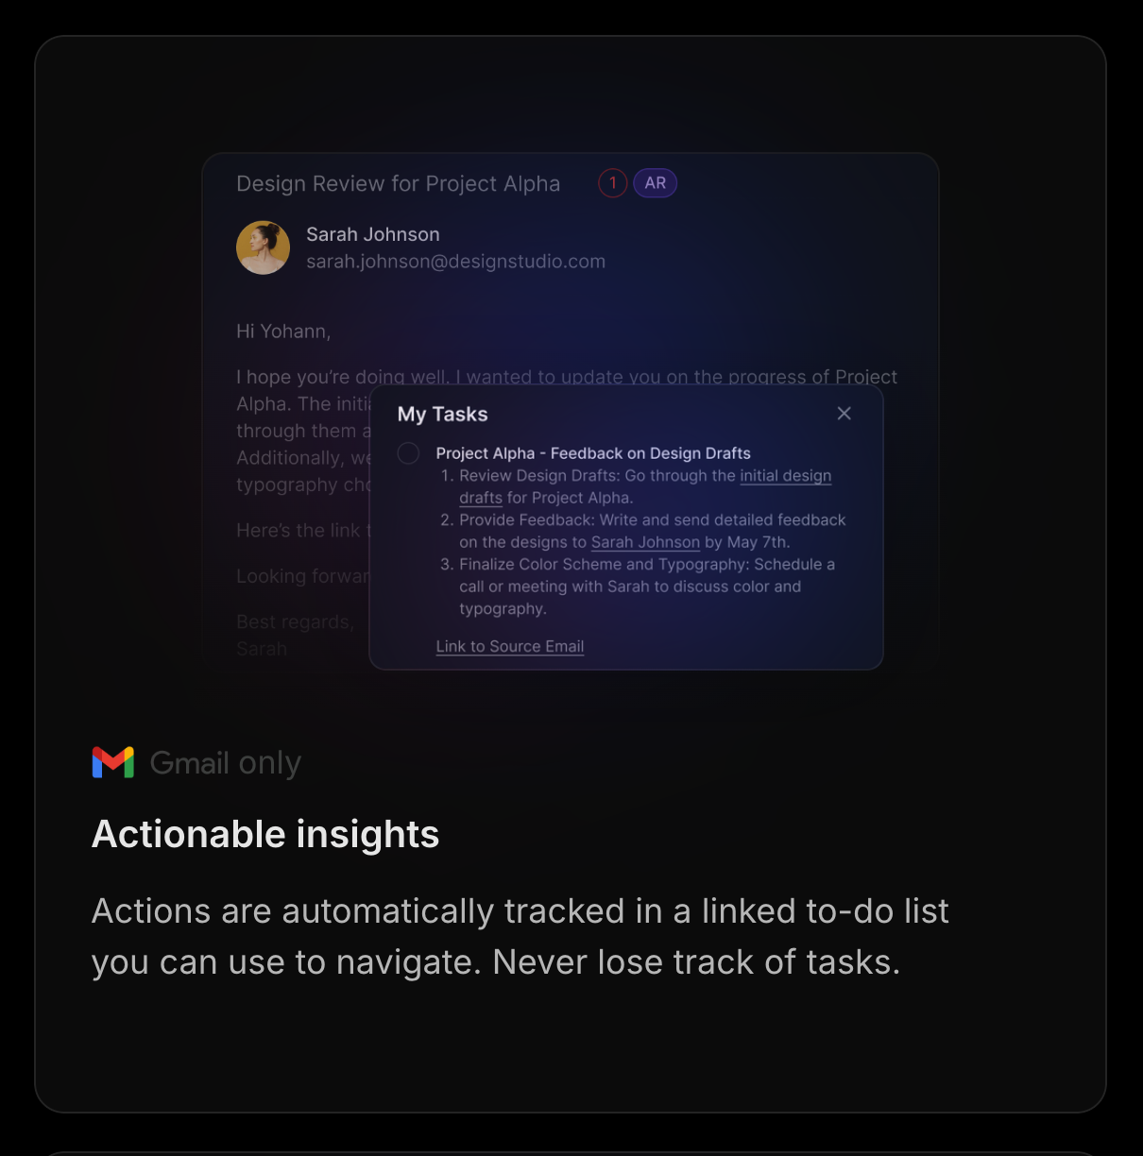Open "Link to Source Email"
The width and height of the screenshot is (1143, 1156).
pos(509,646)
